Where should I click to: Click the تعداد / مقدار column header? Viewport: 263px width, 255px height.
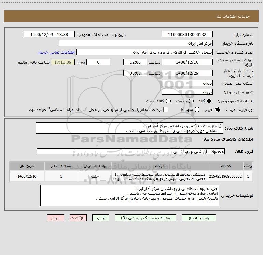pos(61,166)
